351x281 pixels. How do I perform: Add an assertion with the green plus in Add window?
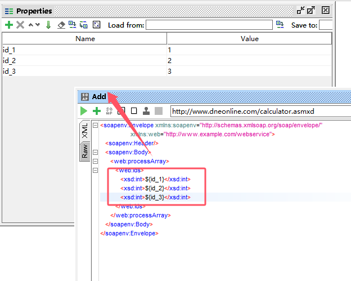click(x=97, y=111)
